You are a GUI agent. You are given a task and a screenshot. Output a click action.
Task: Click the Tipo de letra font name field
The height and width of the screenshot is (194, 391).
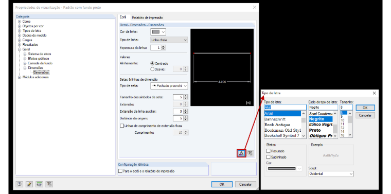click(285, 108)
